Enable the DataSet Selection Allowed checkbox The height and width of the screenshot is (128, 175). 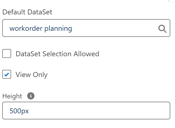(x=7, y=53)
